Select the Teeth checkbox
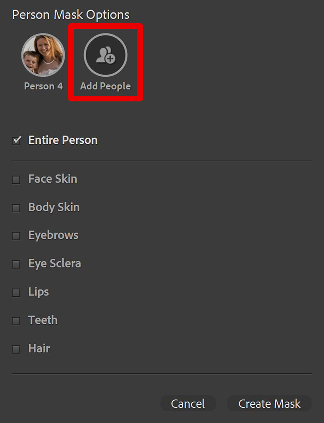 click(x=16, y=321)
